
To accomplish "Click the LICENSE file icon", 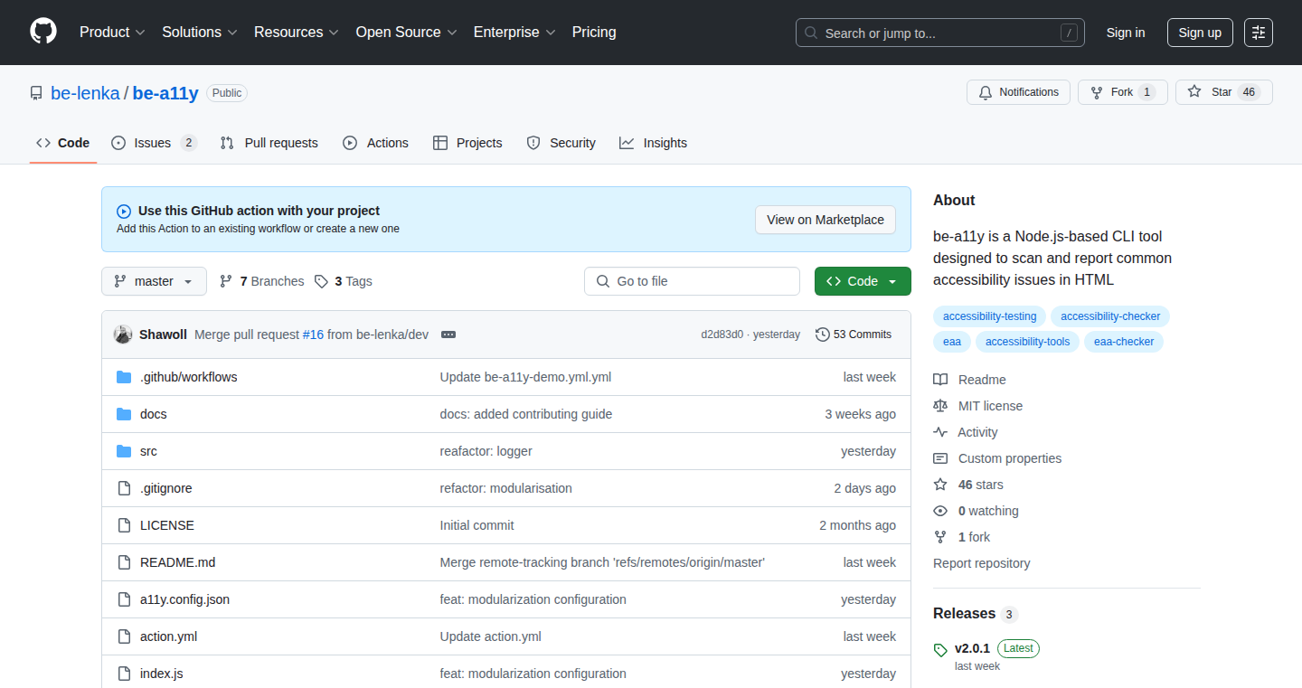I will tap(124, 525).
